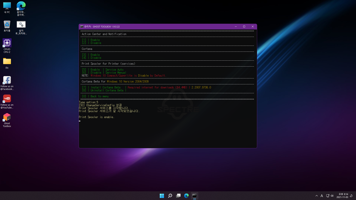Click 'Print Spooler is enable.' output line
This screenshot has width=356, height=200.
tap(97, 117)
